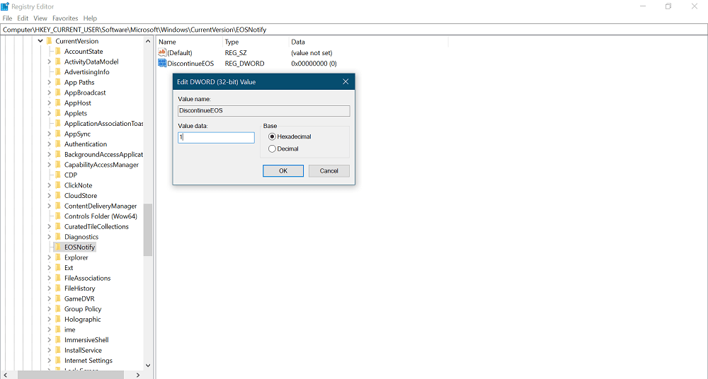Click the tree pane vertical scrollbar thumb
Screen dimensions: 708x379
(x=148, y=229)
